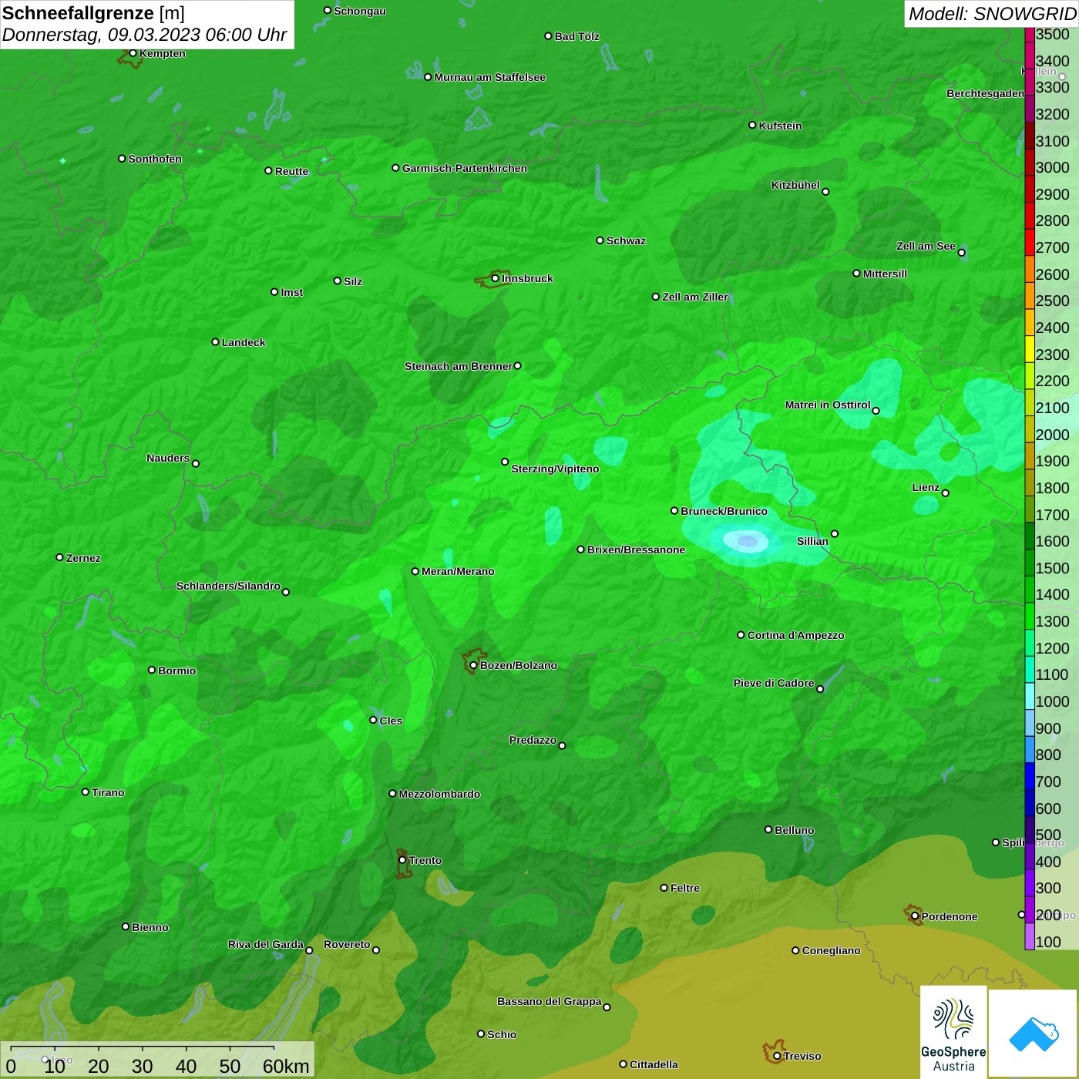
Task: Click the 'Sterzing/Vipiteno' map label
Action: (555, 469)
